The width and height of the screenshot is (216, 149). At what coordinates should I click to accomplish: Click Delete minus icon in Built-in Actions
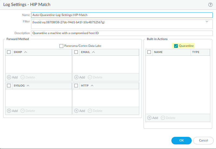[163, 118]
